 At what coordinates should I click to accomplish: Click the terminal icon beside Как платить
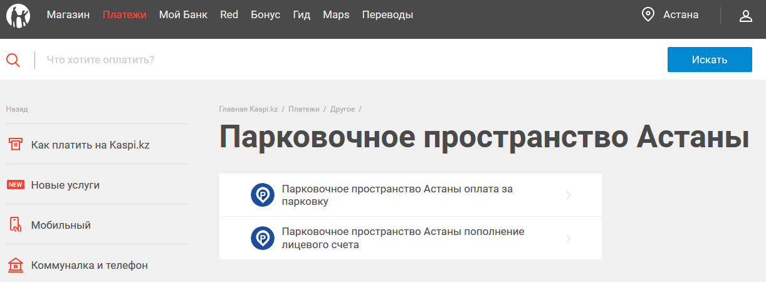click(x=15, y=145)
